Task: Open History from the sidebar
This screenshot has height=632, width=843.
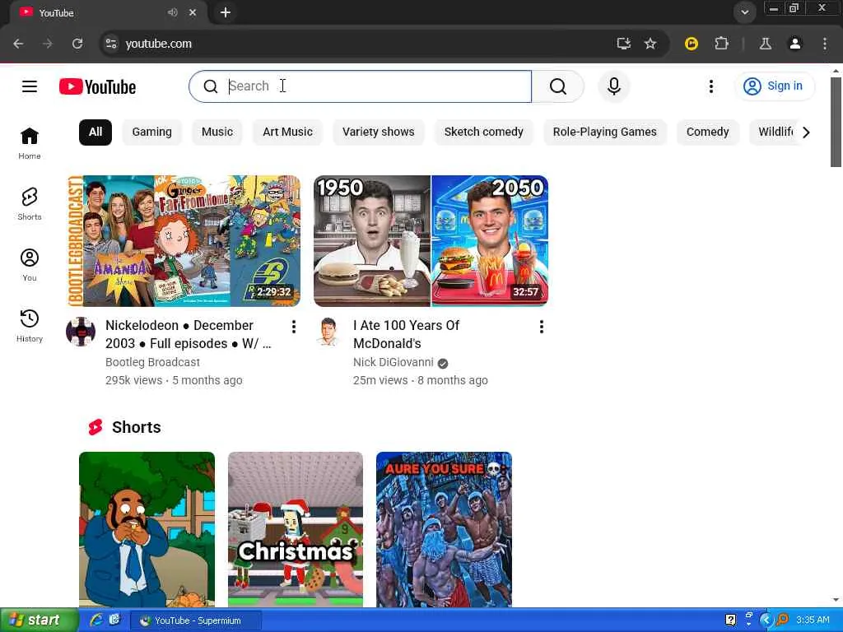Action: click(30, 326)
